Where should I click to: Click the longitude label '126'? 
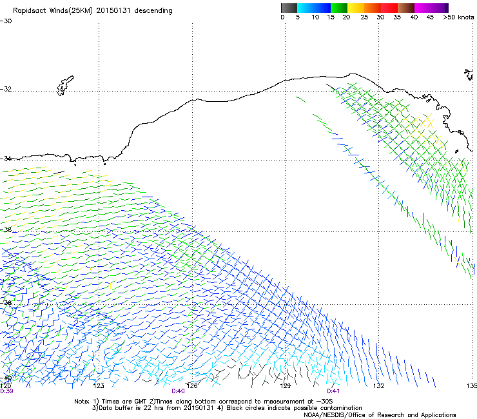pos(192,386)
